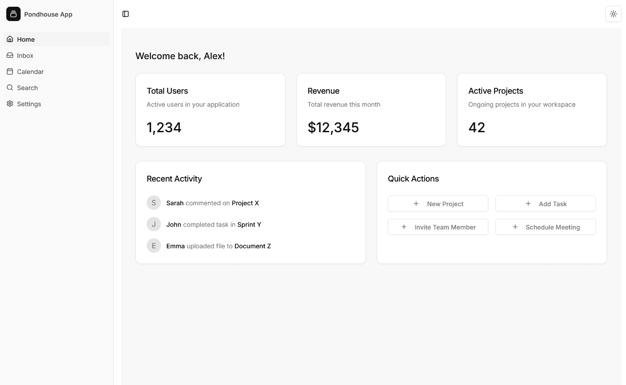Click Invite Team Member button

point(438,227)
